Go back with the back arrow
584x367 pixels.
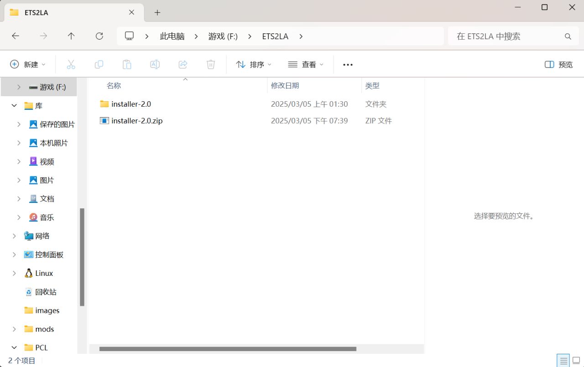(x=16, y=36)
